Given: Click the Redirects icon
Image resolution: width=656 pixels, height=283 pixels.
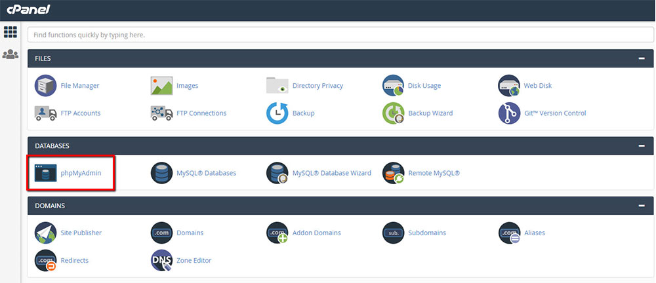Looking at the screenshot, I should (x=46, y=261).
